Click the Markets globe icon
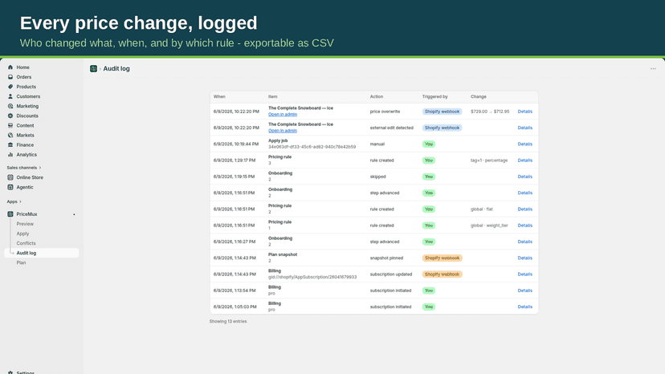Image resolution: width=665 pixels, height=374 pixels. 10,136
